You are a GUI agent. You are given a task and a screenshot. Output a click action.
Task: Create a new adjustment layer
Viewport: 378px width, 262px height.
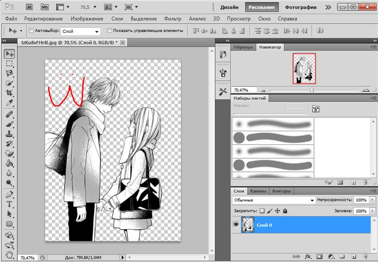tap(331, 257)
